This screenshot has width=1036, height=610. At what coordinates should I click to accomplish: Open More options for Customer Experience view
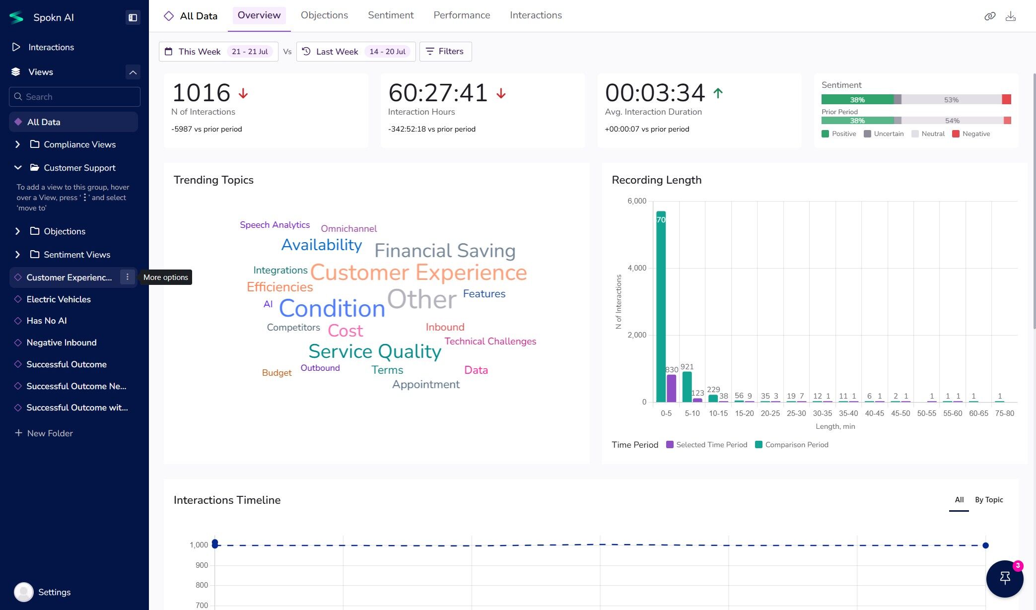click(x=128, y=277)
